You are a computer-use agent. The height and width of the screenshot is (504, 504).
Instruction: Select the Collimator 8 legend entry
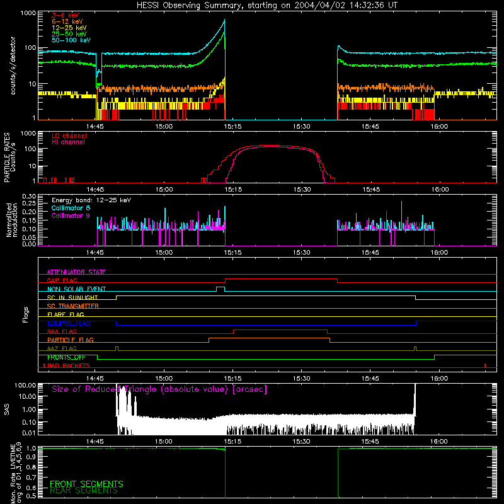[x=71, y=208]
